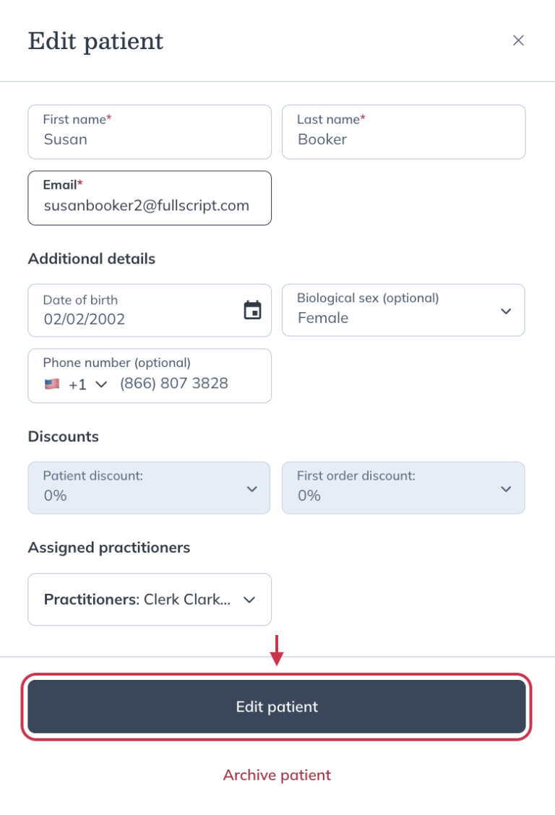Image resolution: width=555 pixels, height=815 pixels.
Task: Click the Date of birth input field
Action: click(x=130, y=311)
